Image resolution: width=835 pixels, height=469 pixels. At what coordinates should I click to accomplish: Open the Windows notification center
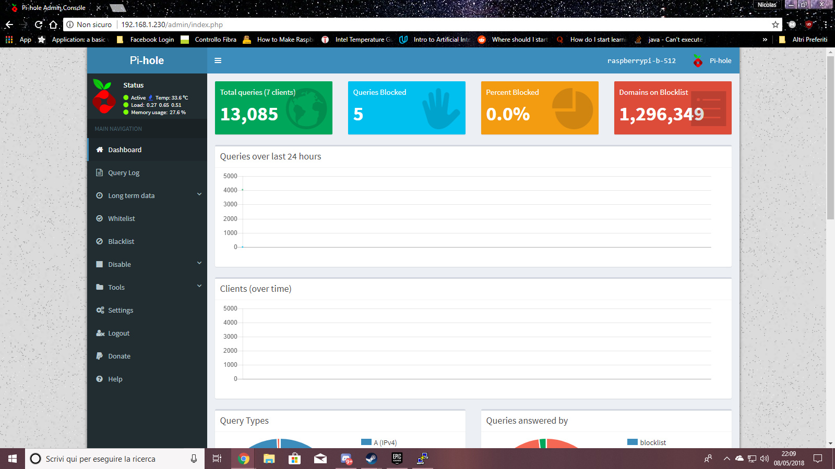point(818,459)
